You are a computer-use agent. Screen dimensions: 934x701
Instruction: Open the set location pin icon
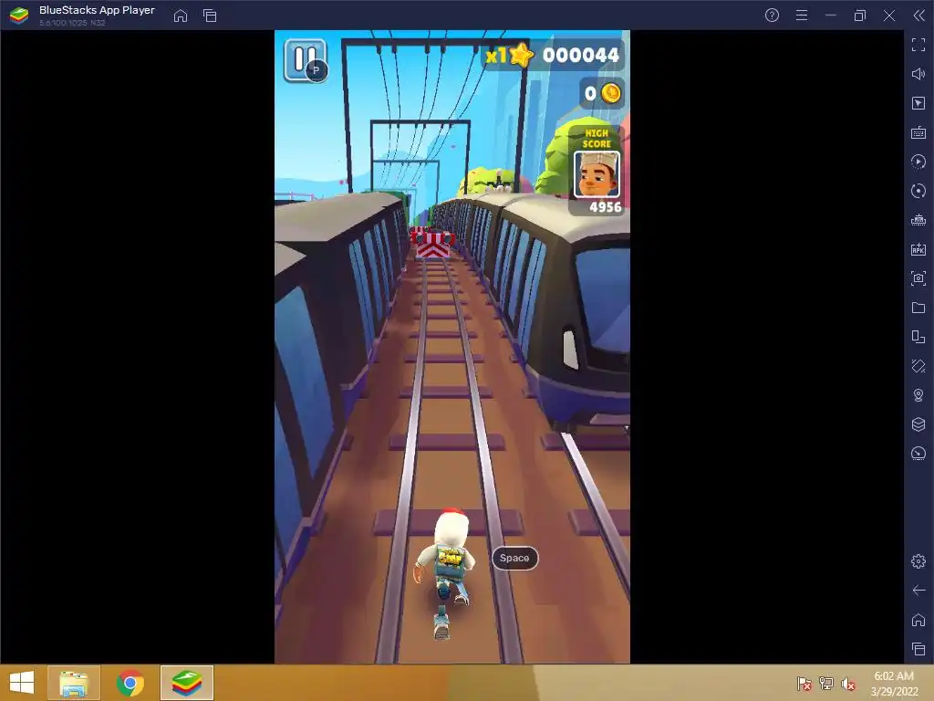tap(918, 395)
